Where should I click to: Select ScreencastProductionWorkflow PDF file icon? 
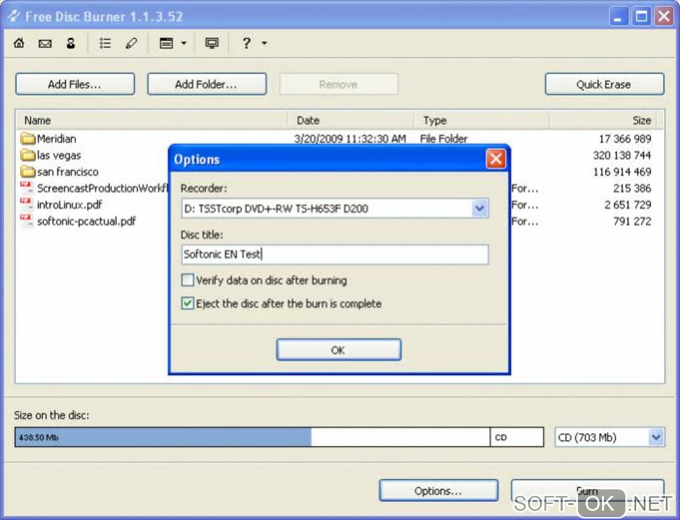click(x=27, y=188)
